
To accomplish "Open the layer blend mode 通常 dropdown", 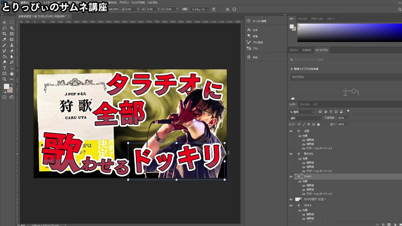I will tap(305, 118).
